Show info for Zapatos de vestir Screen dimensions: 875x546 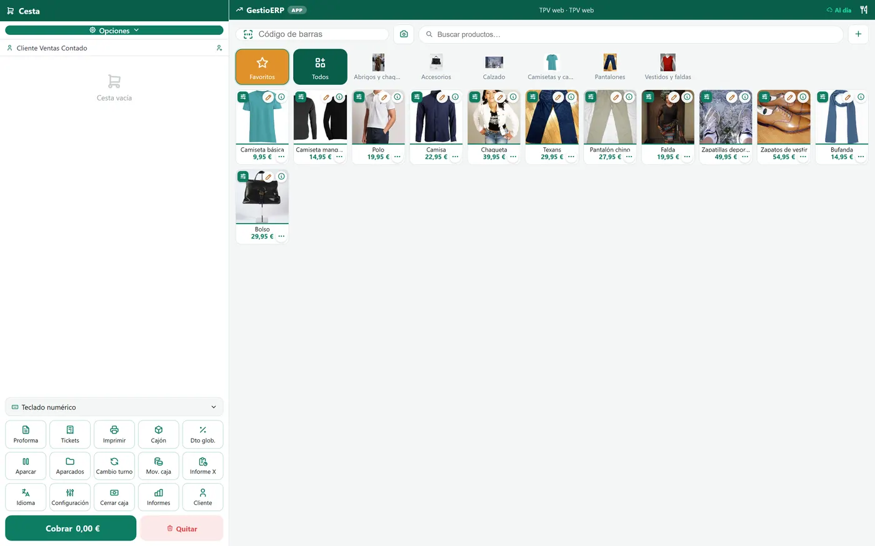tap(802, 97)
